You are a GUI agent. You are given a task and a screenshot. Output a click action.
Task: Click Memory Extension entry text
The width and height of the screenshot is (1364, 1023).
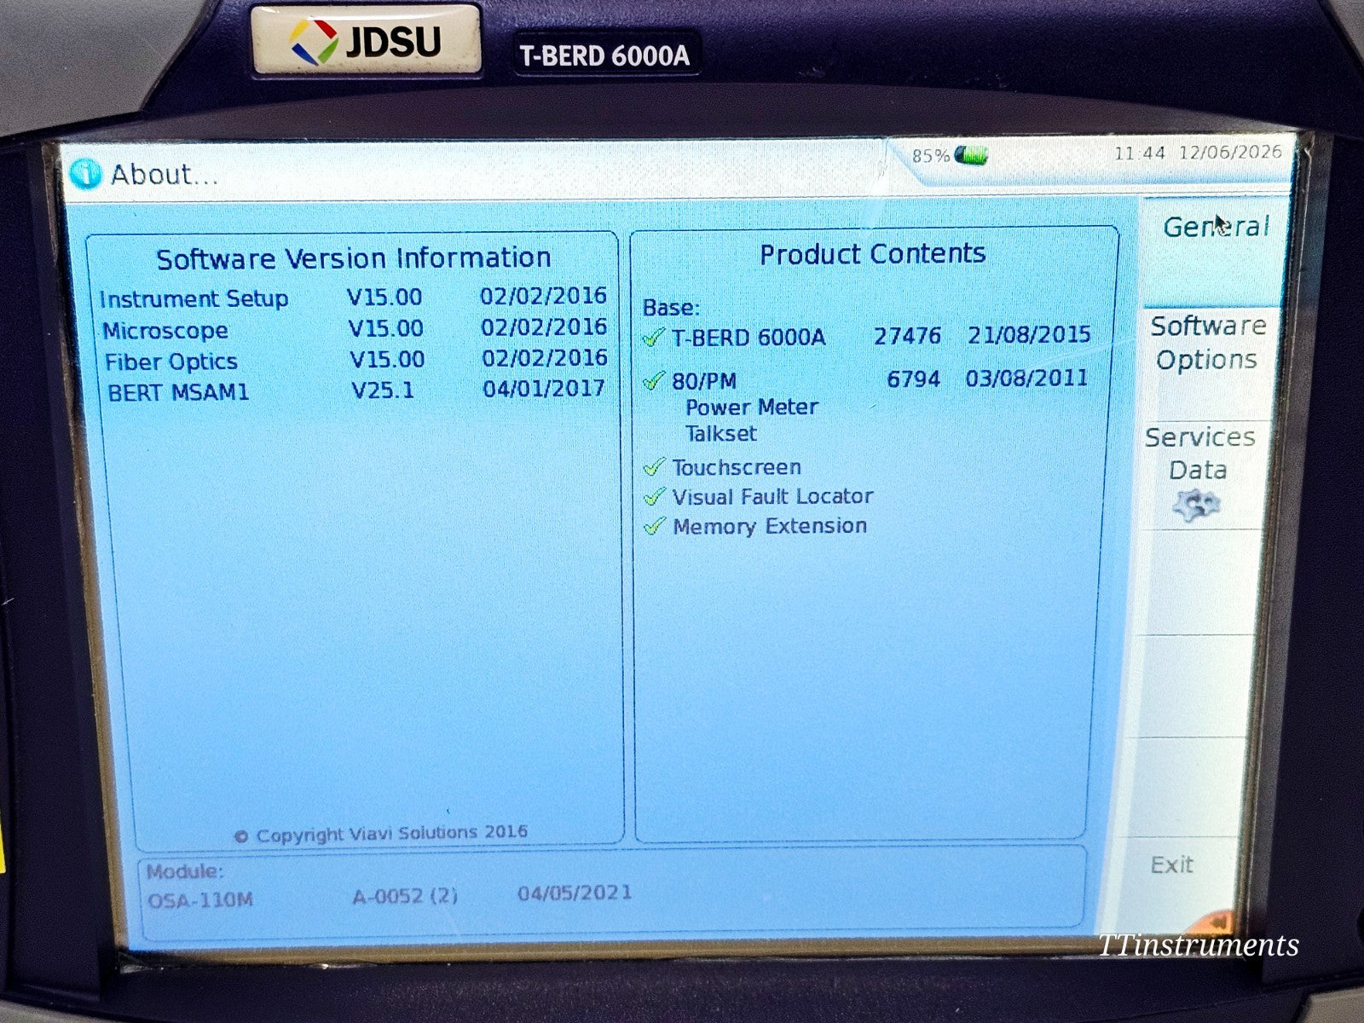(x=770, y=526)
